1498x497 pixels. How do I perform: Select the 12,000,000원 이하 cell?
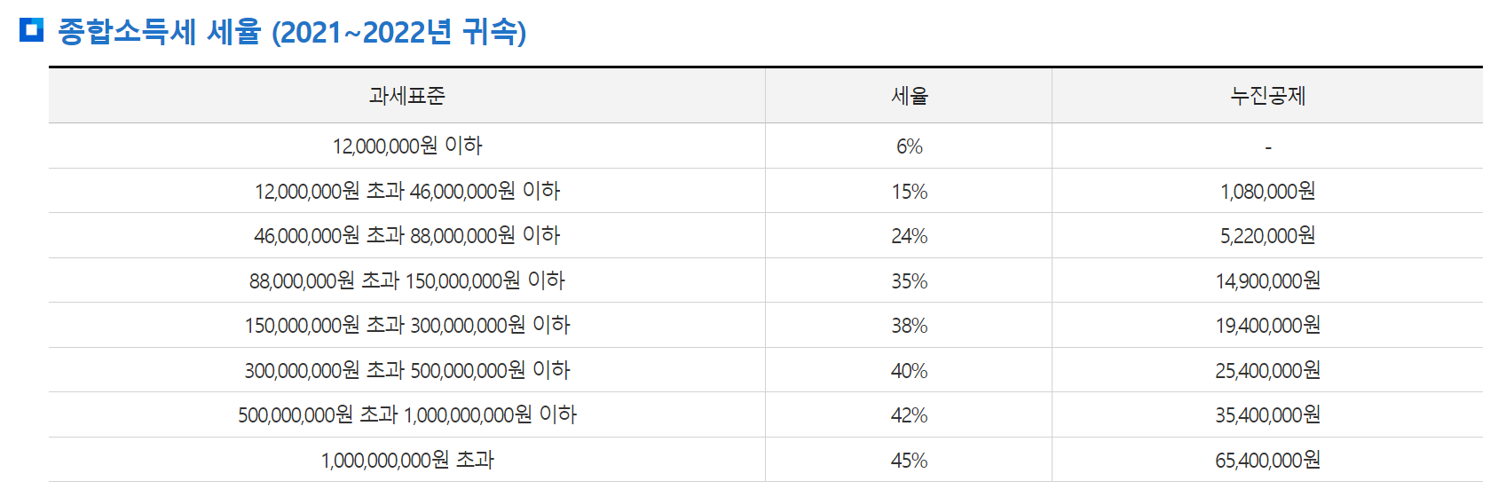coord(407,146)
